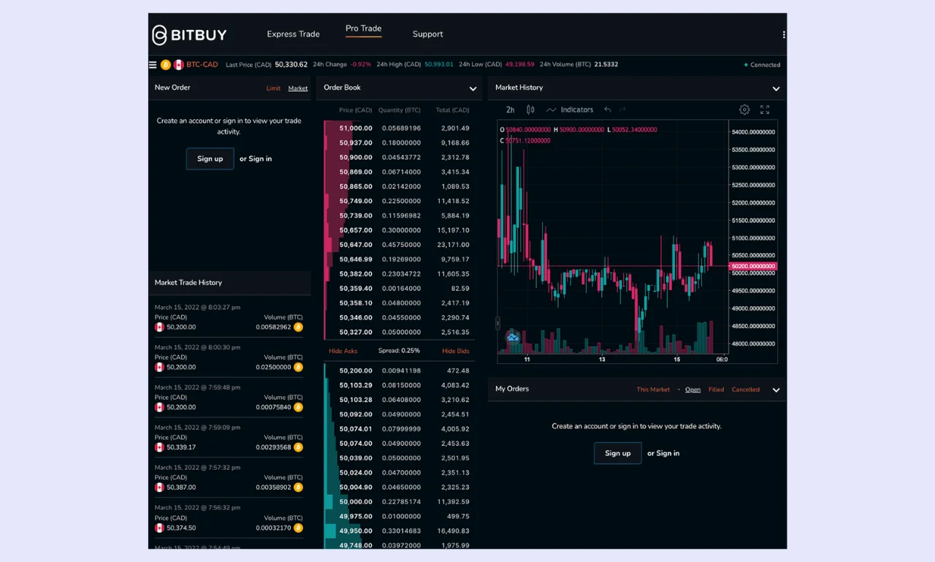Click the flag icon on the 7:59:09 pm trade
Screen dimensions: 935x562
159,447
